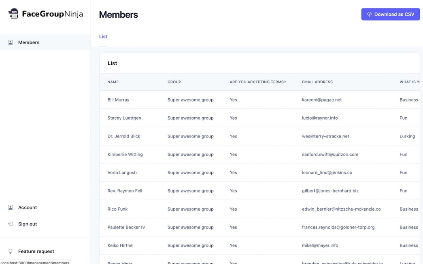Select the Bill Murray name cell
423x264 pixels.
[118, 100]
